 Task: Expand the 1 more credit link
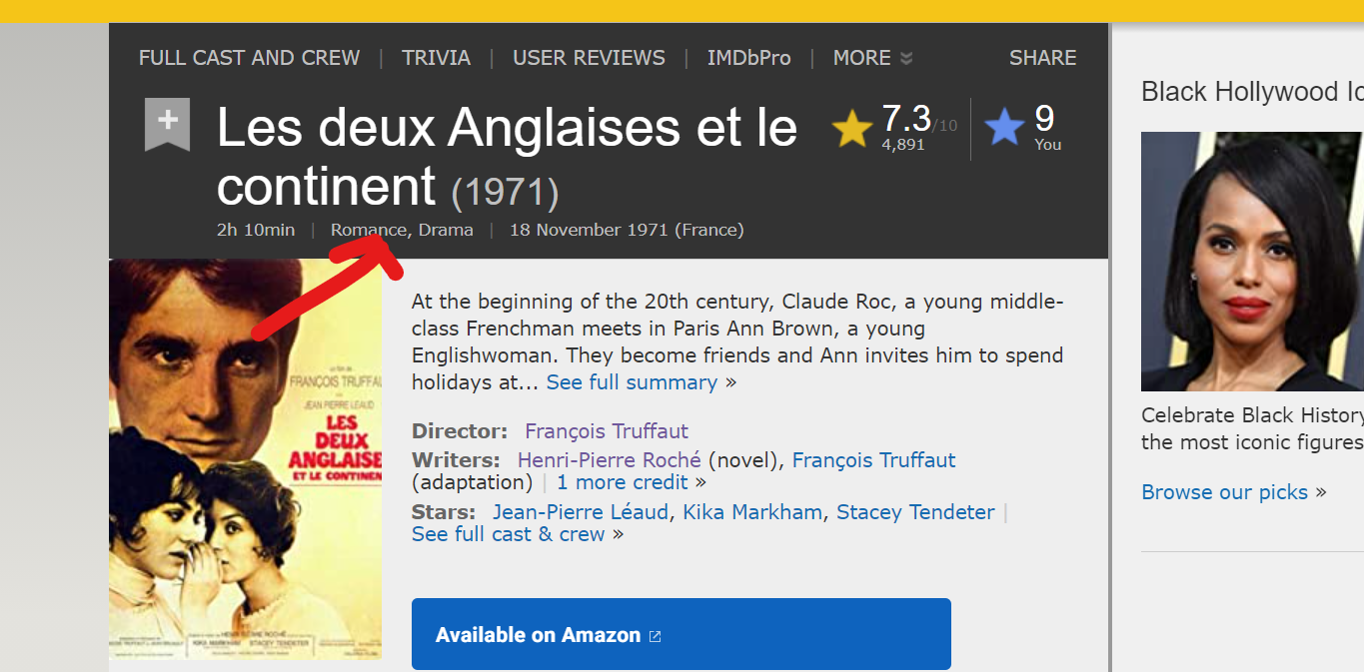coord(622,482)
